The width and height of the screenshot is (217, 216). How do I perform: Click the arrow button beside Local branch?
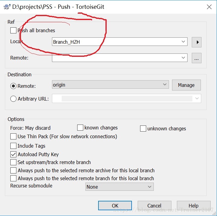pyautogui.click(x=197, y=42)
